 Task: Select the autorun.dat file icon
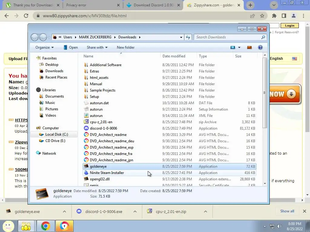tap(86, 103)
